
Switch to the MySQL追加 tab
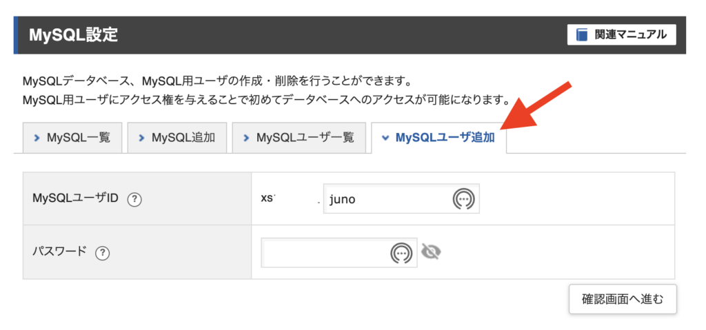(176, 138)
